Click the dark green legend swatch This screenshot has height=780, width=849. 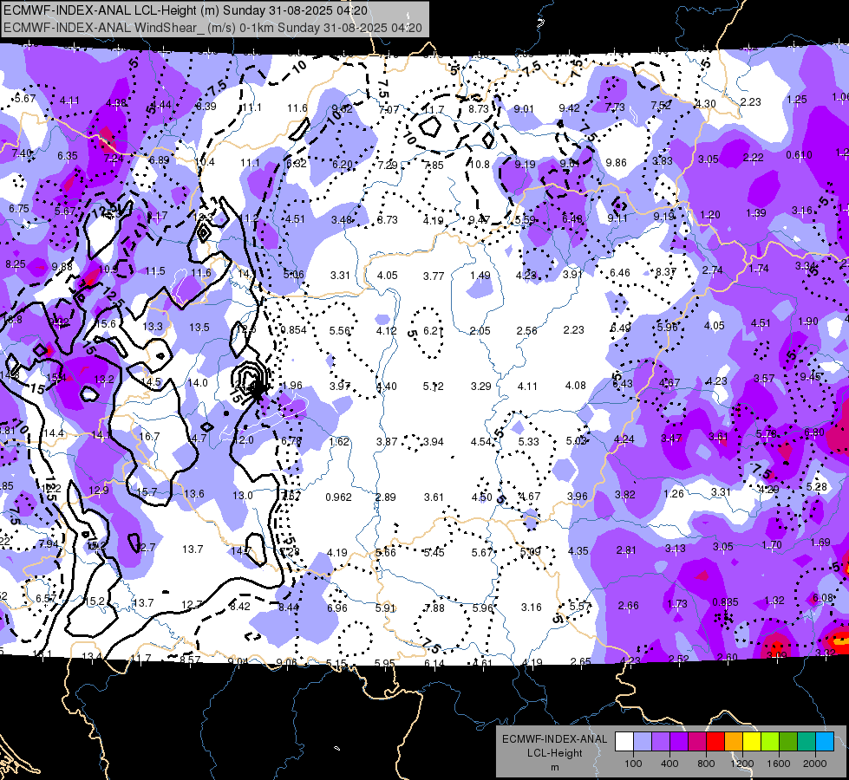788,742
